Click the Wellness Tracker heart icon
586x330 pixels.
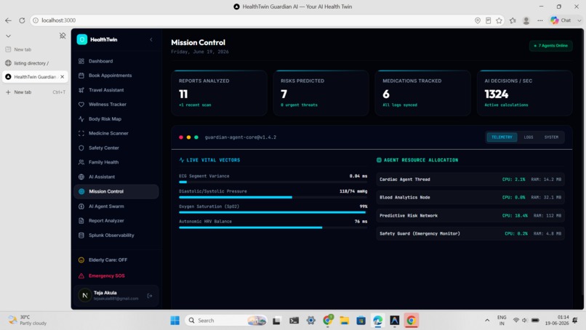(81, 104)
